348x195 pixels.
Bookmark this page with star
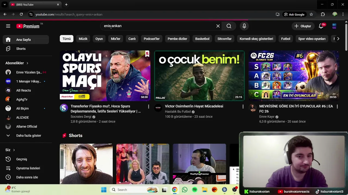(x=311, y=14)
